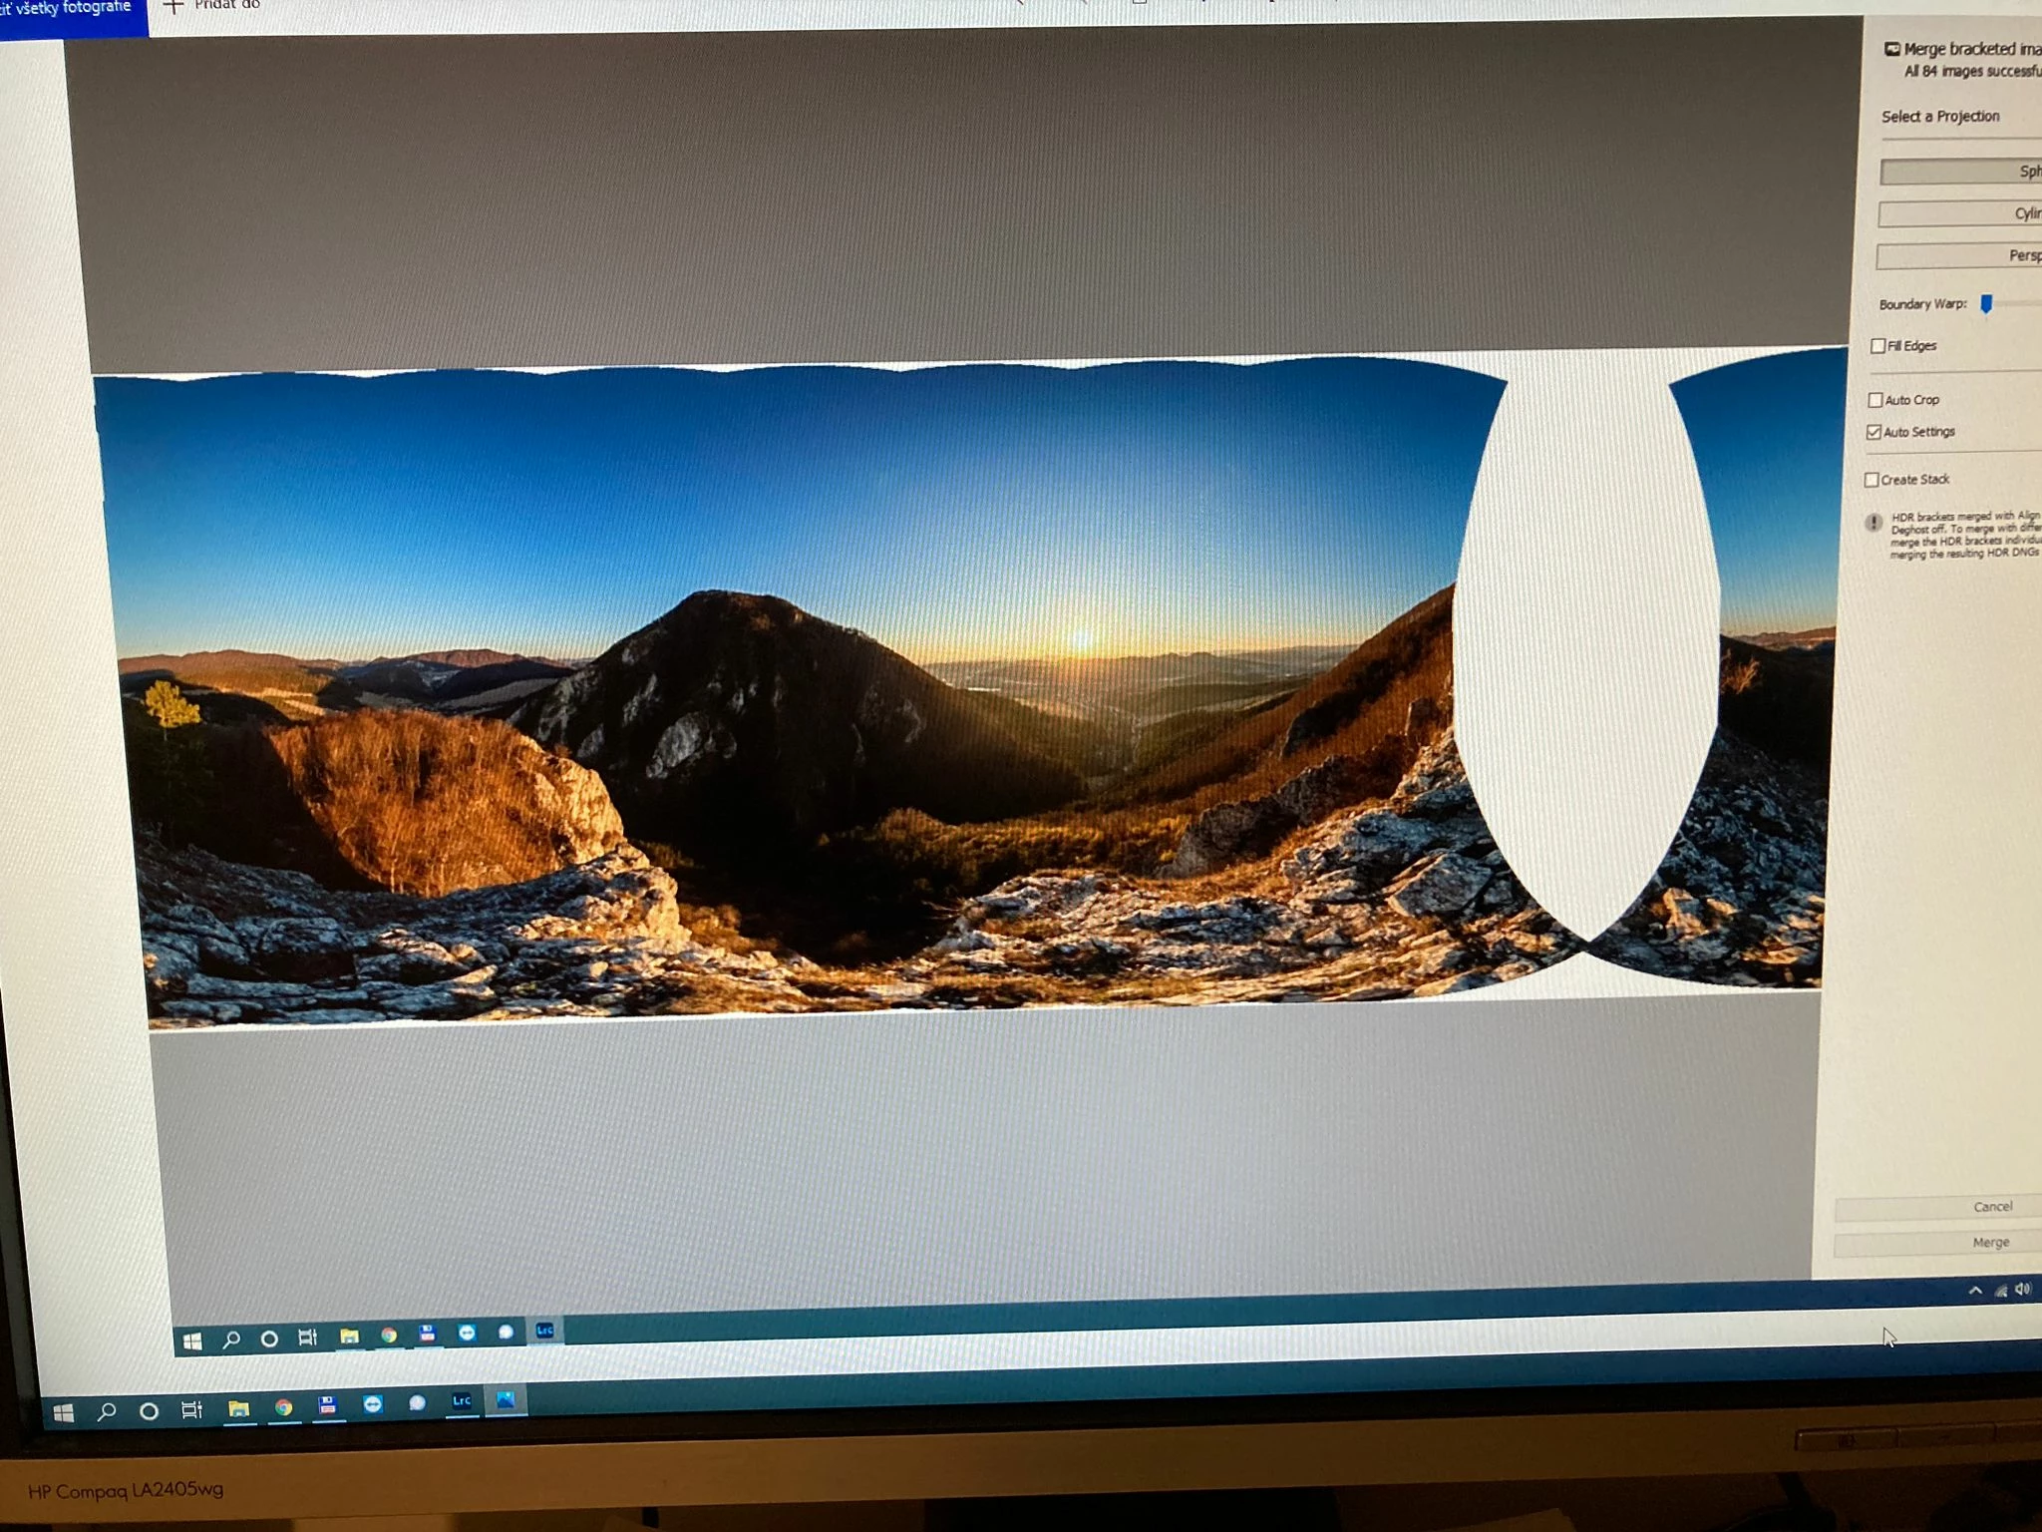Click the Boundary Warp slider handle
Viewport: 2042px width, 1532px height.
tap(1986, 304)
